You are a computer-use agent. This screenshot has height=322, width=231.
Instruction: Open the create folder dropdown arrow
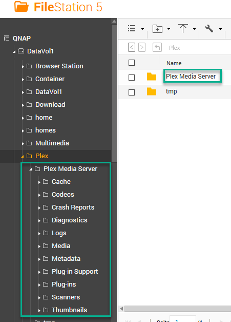tap(169, 29)
